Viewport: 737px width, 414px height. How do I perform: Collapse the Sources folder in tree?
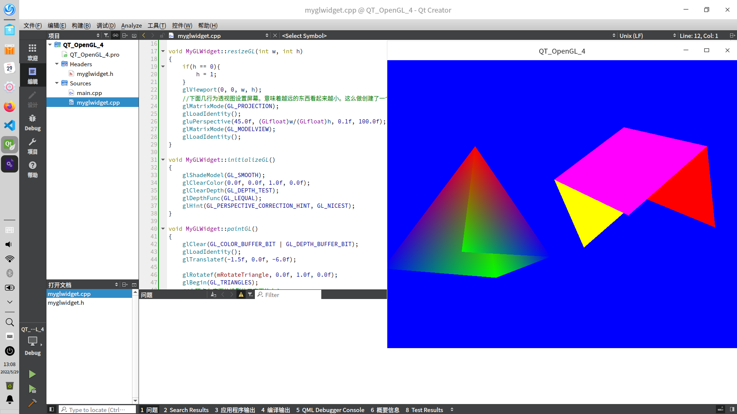57,83
